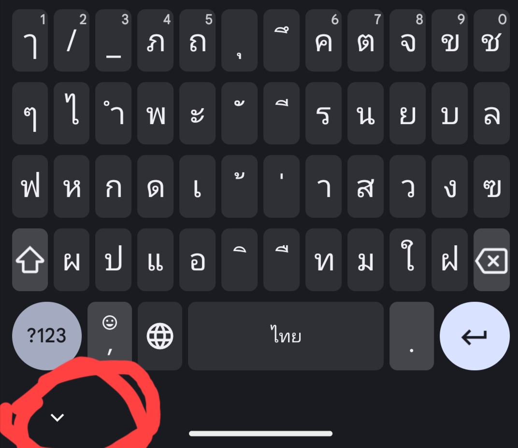Image resolution: width=518 pixels, height=448 pixels.
Task: Open the emoji and comma key
Action: coord(110,336)
